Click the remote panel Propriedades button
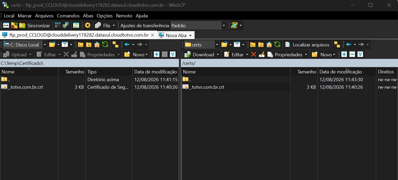Viewport: 398px width, 180px height. [285, 54]
